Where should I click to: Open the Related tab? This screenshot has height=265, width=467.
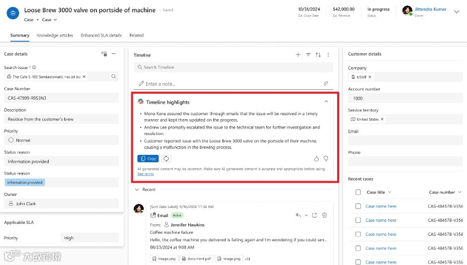coord(136,35)
